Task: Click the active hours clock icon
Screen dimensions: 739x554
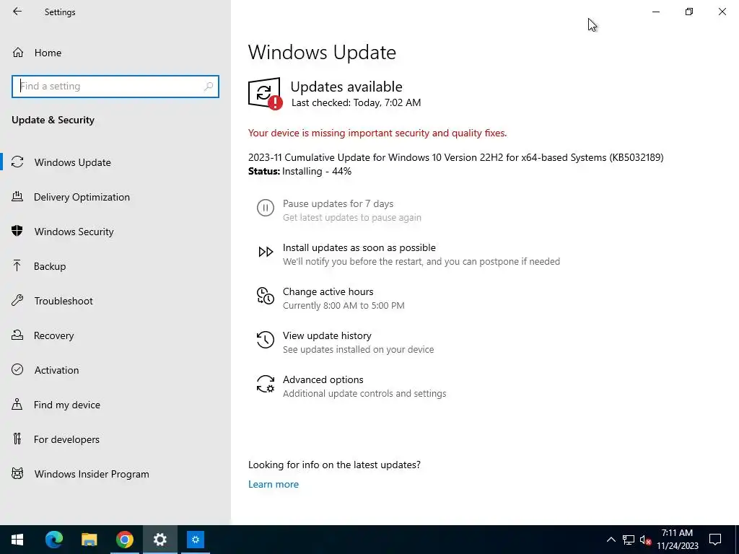Action: tap(266, 296)
